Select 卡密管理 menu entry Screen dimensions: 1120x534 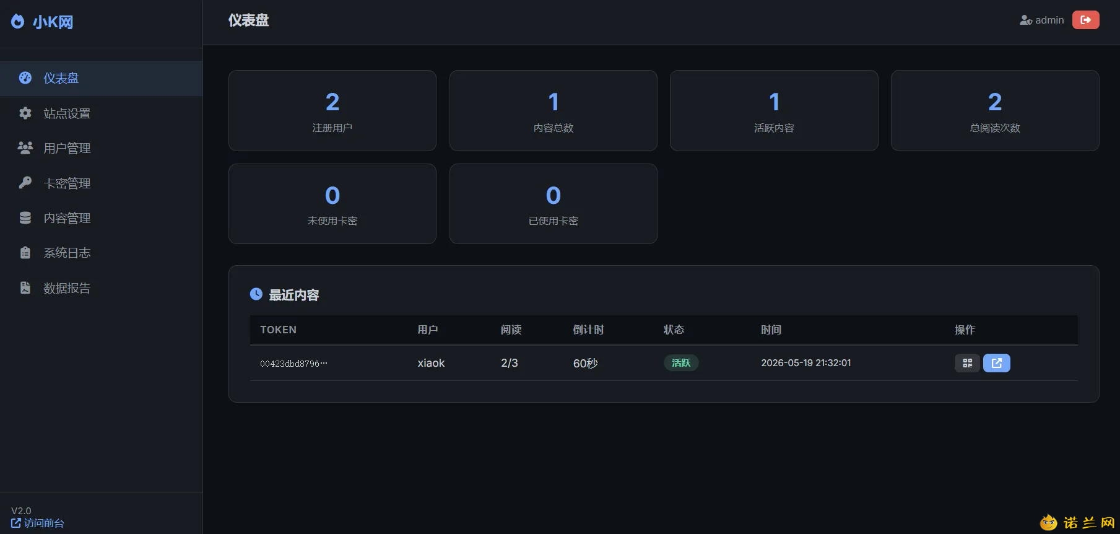(x=101, y=183)
